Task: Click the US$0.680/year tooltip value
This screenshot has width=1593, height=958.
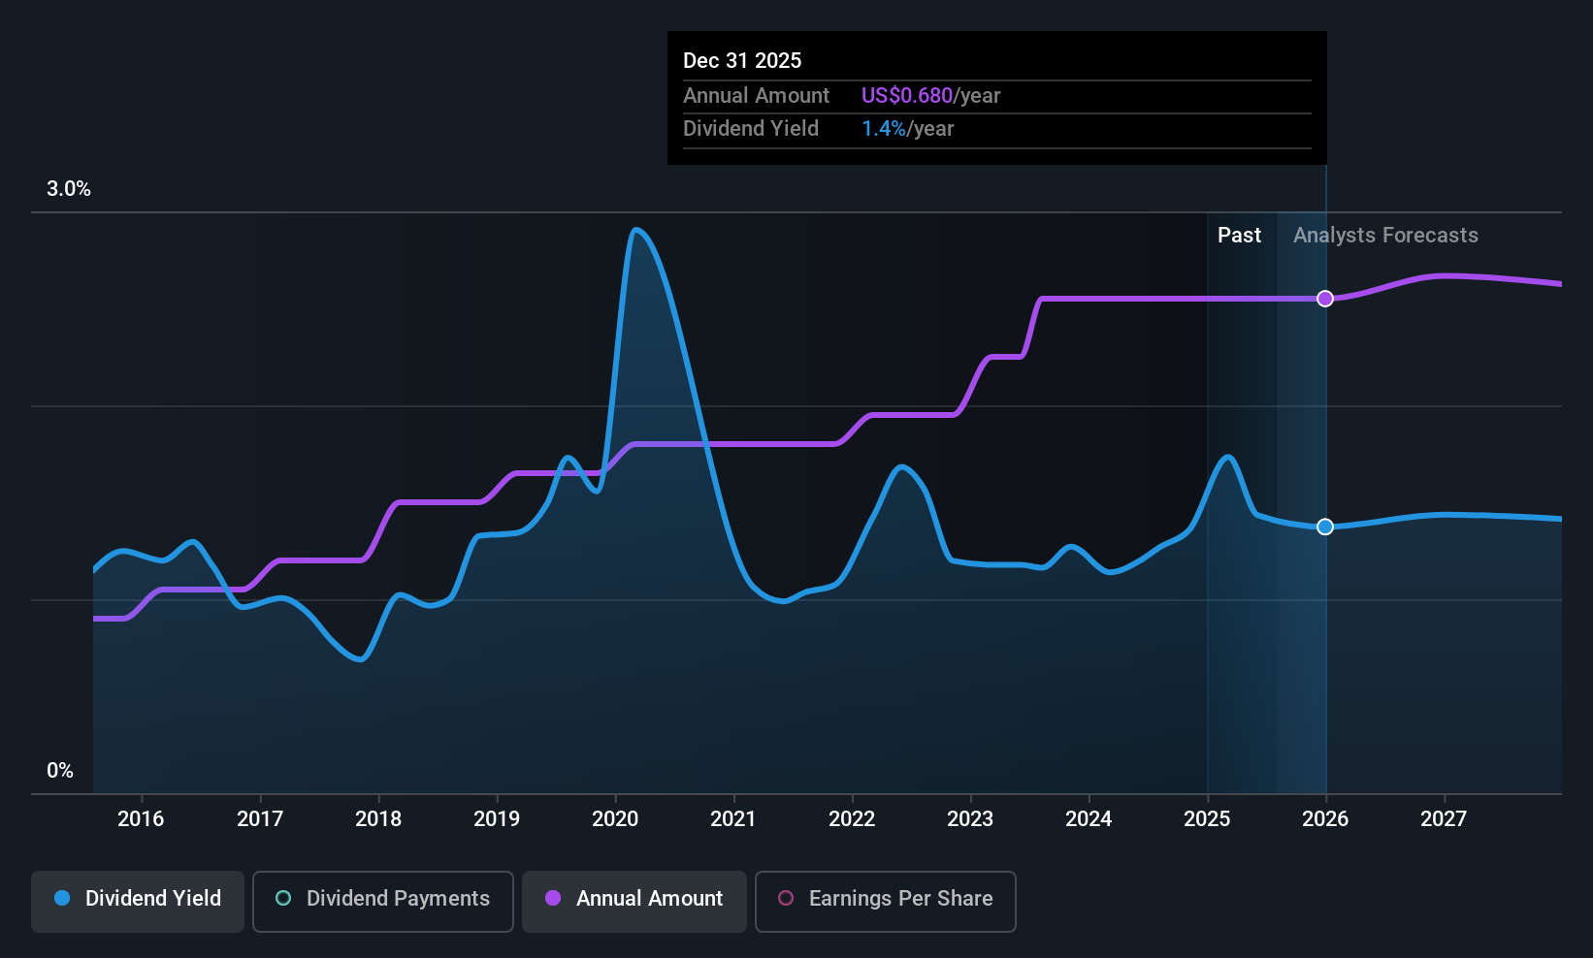Action: pyautogui.click(x=930, y=95)
